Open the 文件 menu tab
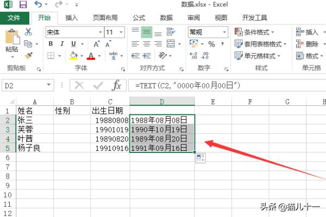 tap(14, 17)
